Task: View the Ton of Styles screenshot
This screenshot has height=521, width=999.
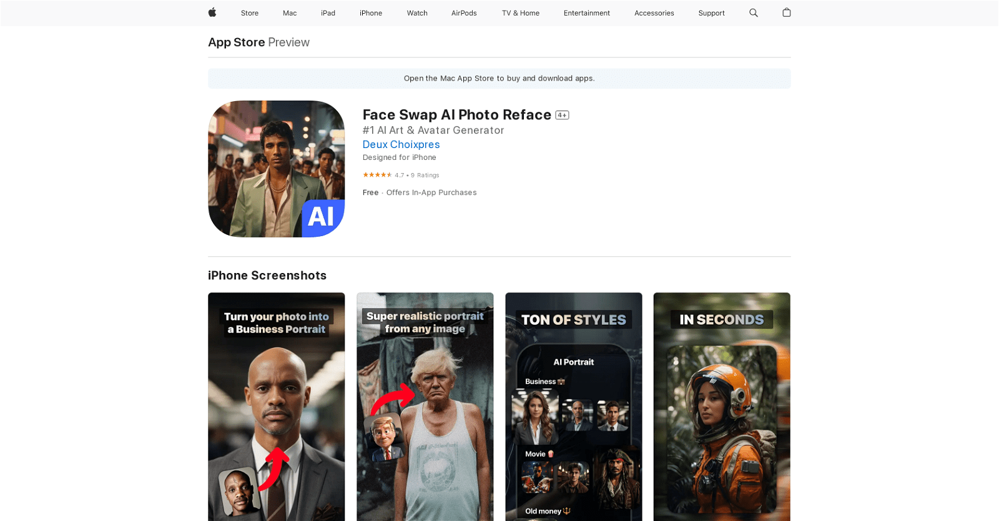Action: coord(573,406)
